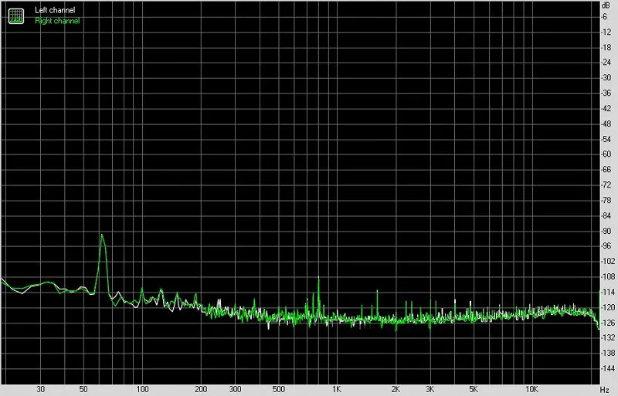Click the 'Hz' axis unit label
The width and height of the screenshot is (618, 396).
[x=605, y=390]
